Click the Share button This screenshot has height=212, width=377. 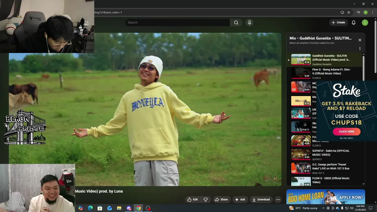(x=221, y=200)
